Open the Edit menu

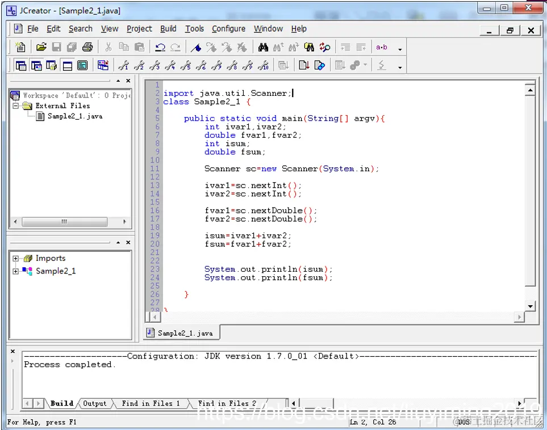53,29
